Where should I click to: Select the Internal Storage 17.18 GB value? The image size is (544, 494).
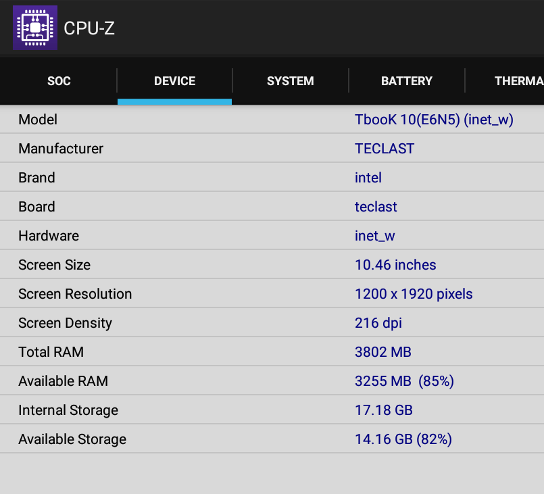[x=383, y=410]
